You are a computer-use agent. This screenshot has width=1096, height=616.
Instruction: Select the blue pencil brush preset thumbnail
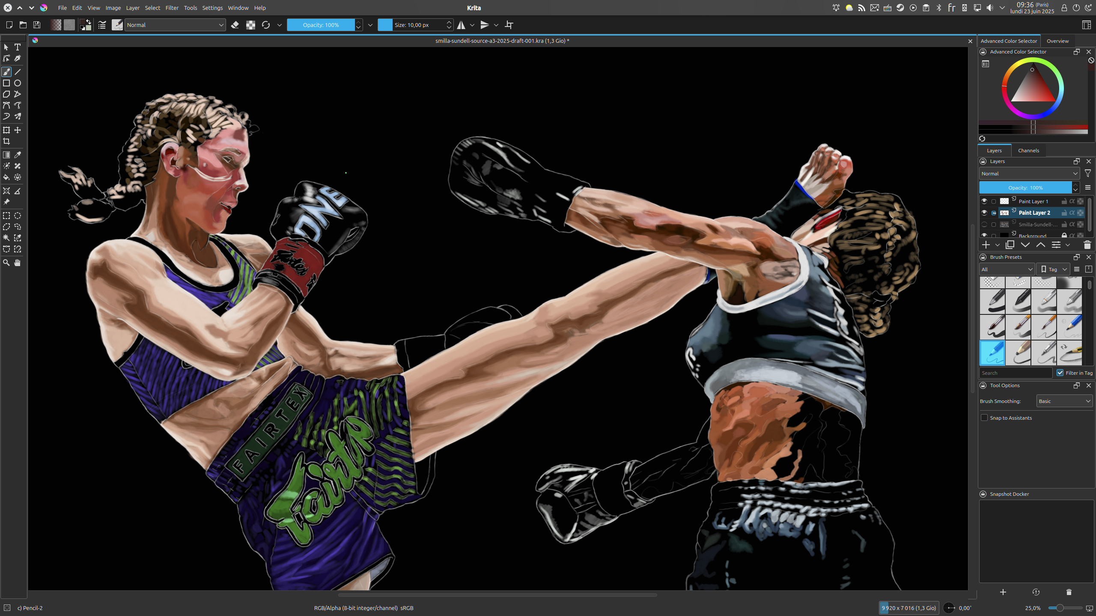coord(992,353)
